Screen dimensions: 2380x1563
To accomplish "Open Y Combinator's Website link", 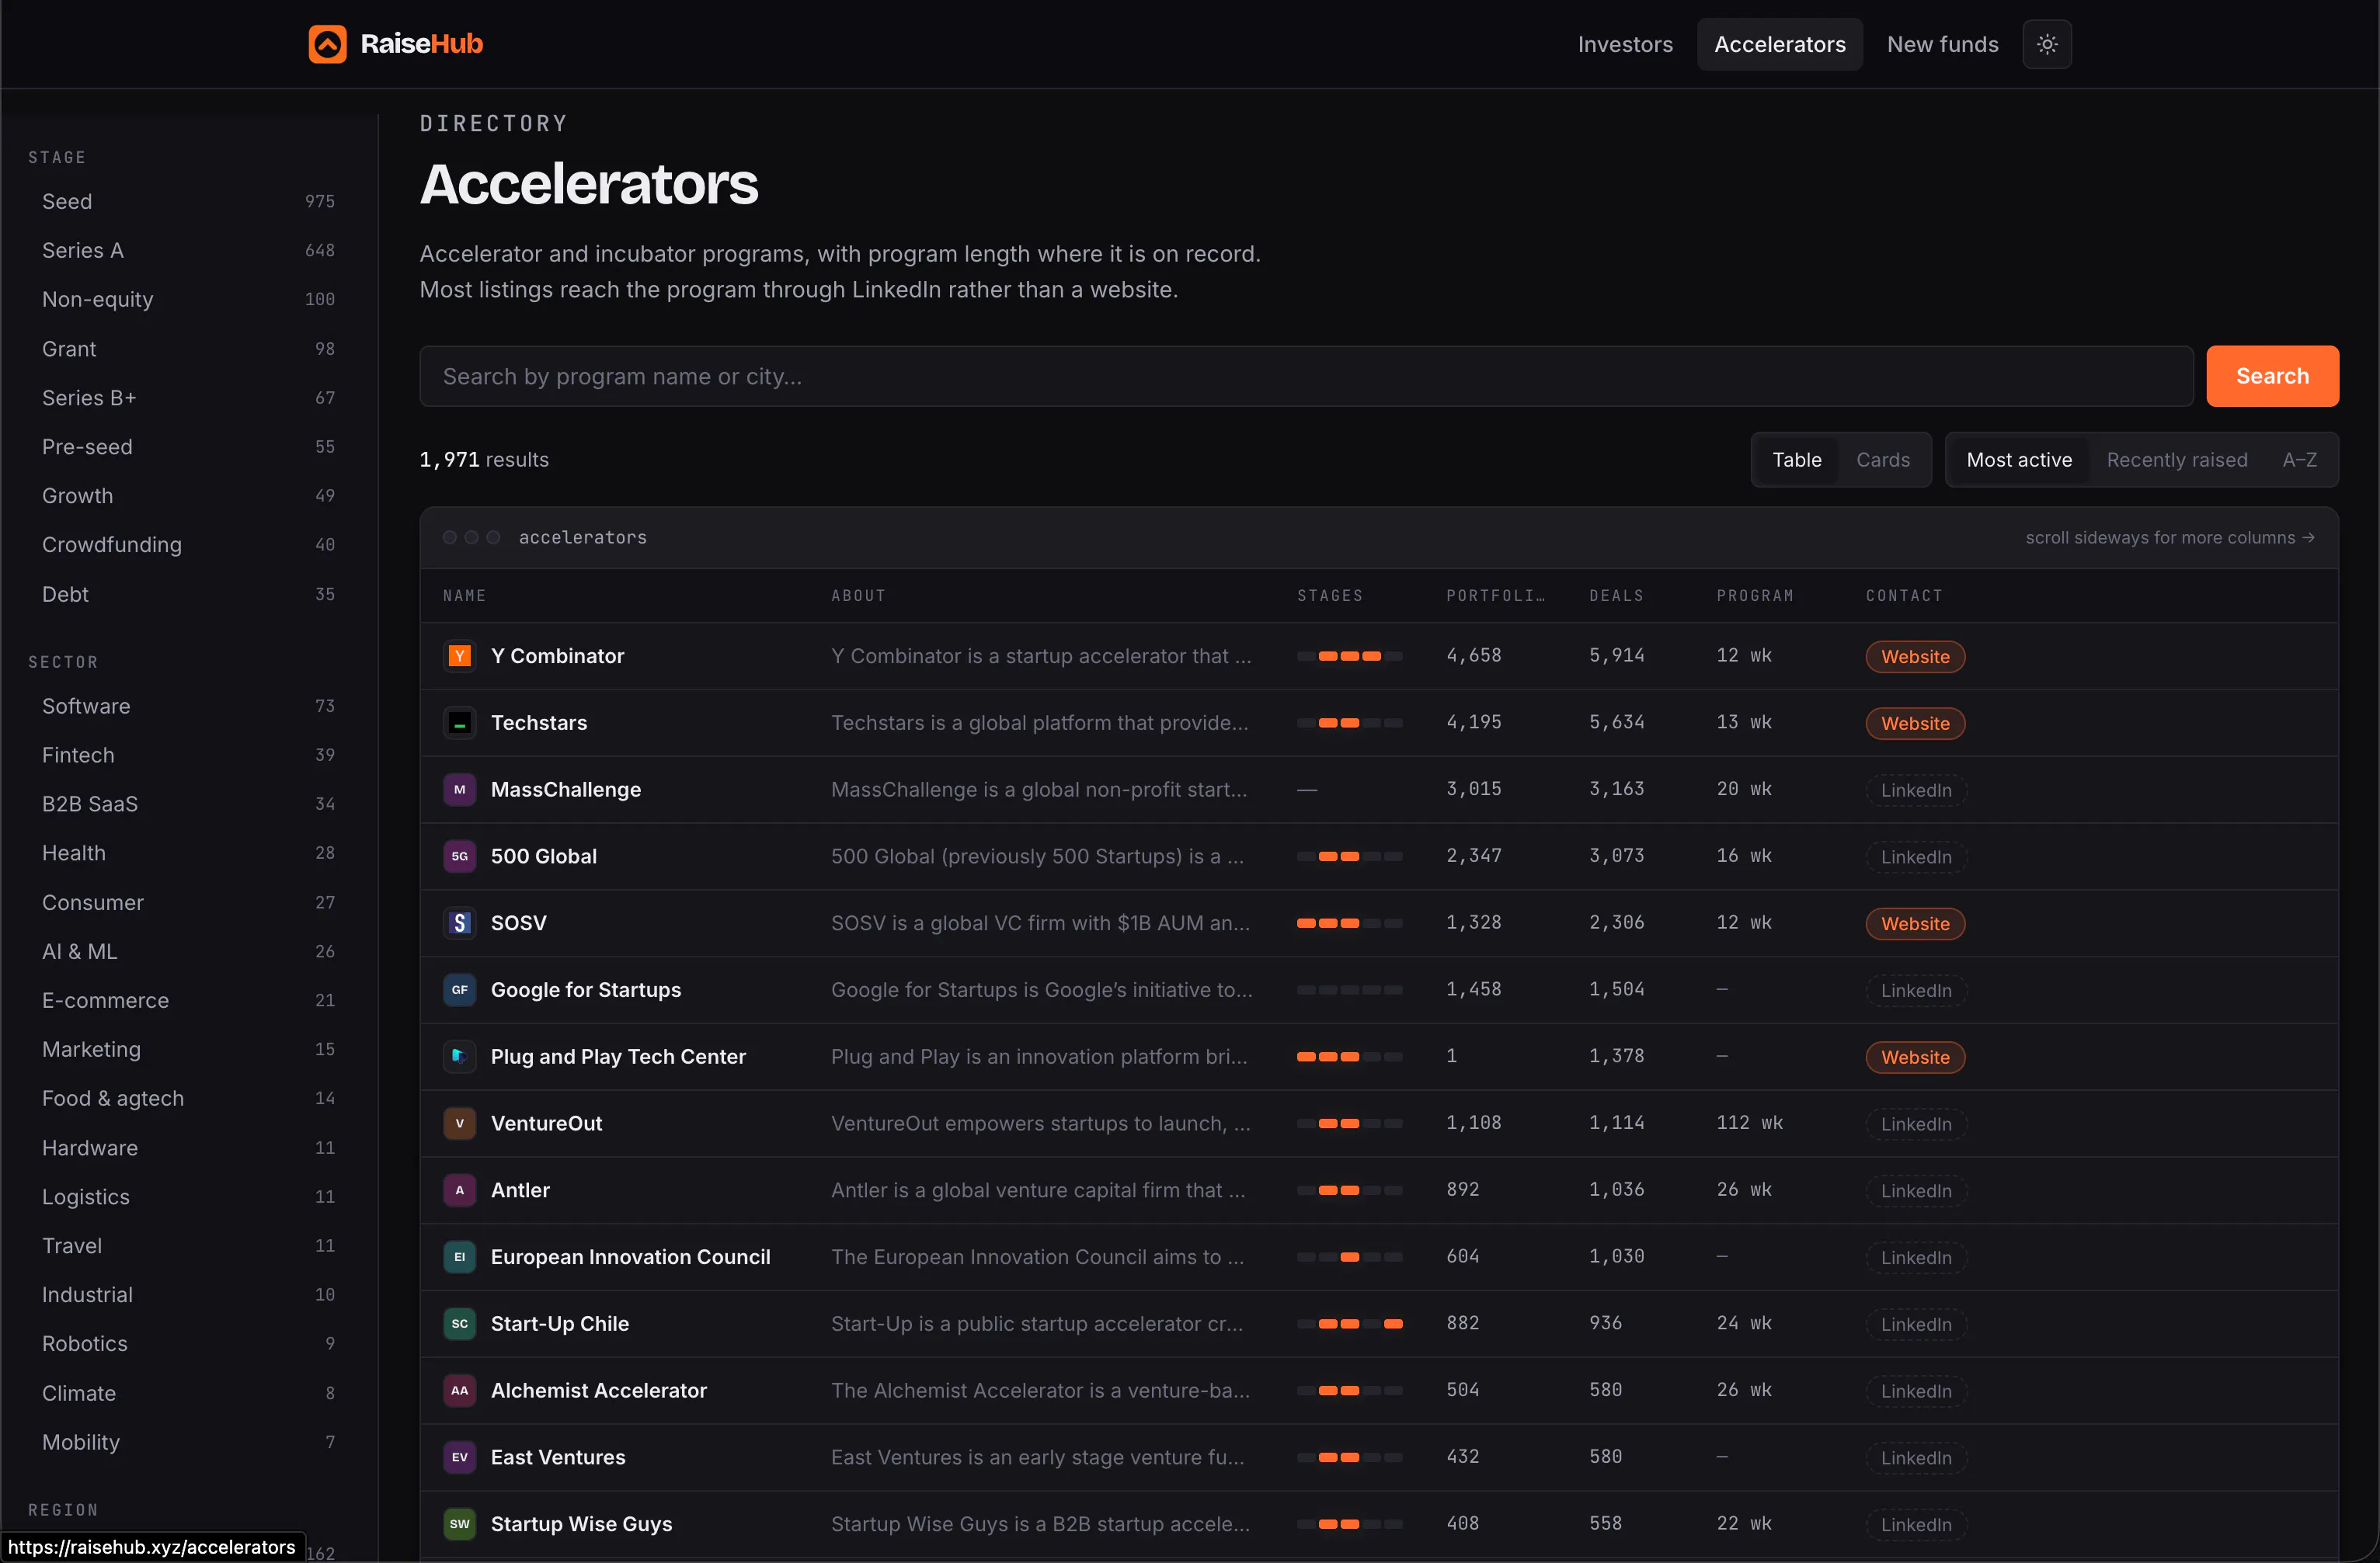I will click(1915, 657).
